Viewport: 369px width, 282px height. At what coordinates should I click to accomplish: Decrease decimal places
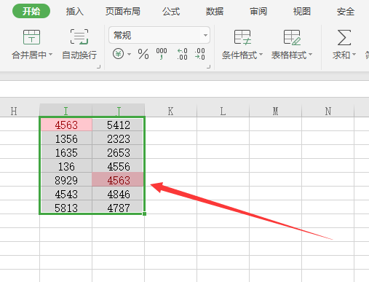pos(199,54)
